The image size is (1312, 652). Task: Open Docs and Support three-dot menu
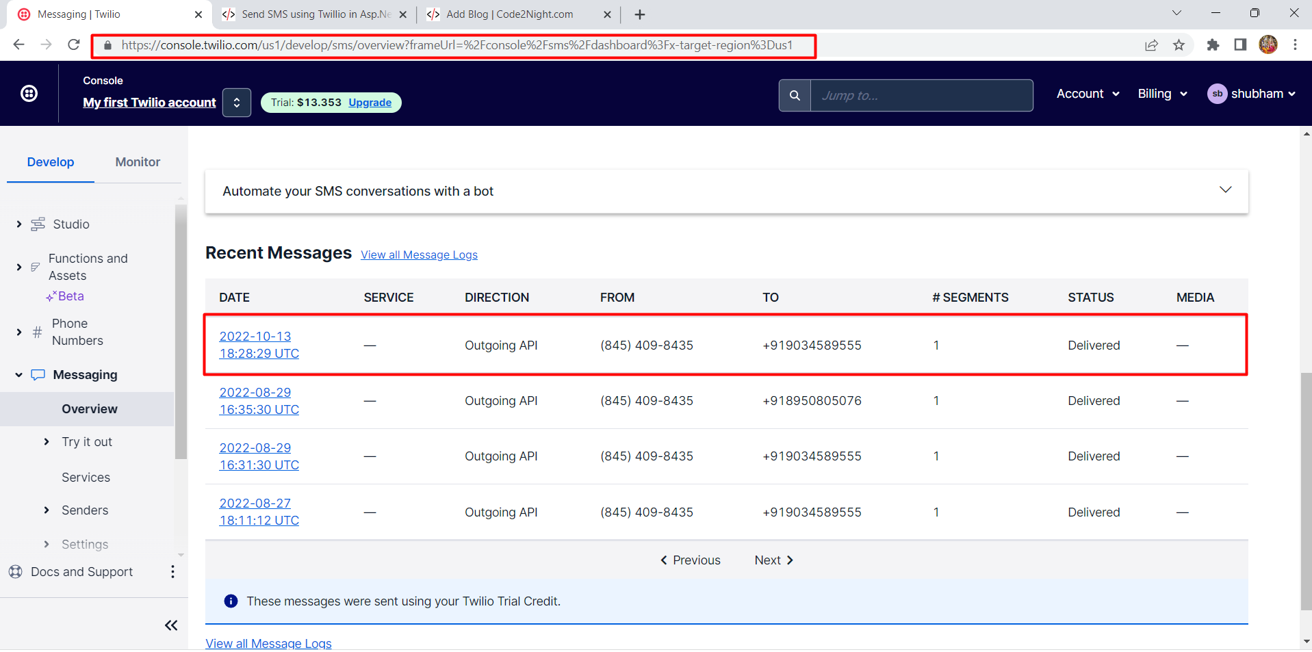pyautogui.click(x=172, y=571)
